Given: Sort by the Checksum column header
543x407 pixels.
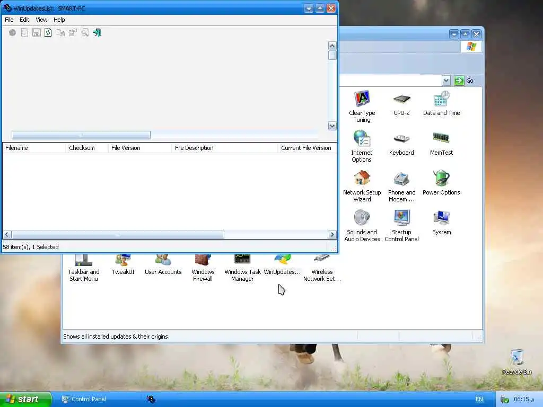Looking at the screenshot, I should click(x=86, y=148).
